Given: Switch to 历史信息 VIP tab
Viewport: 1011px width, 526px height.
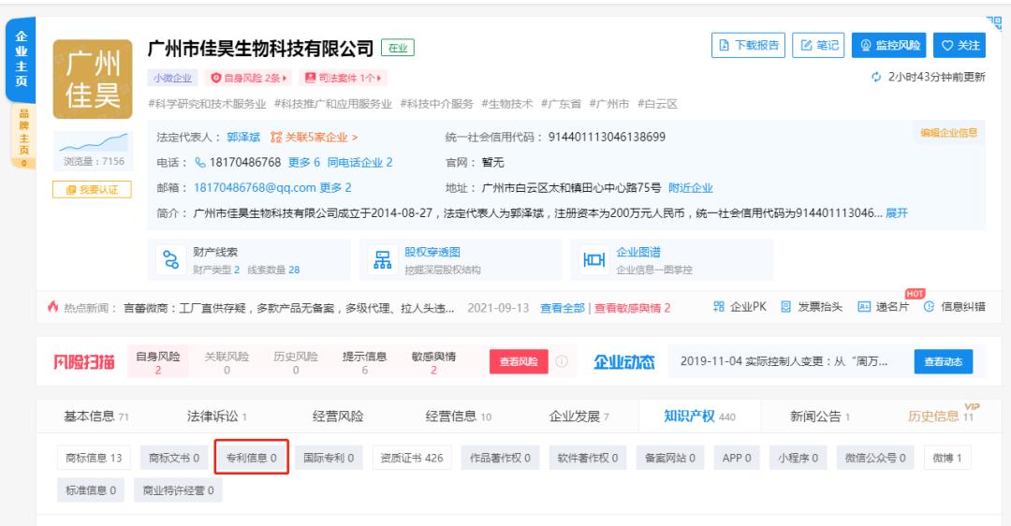Looking at the screenshot, I should [x=942, y=416].
